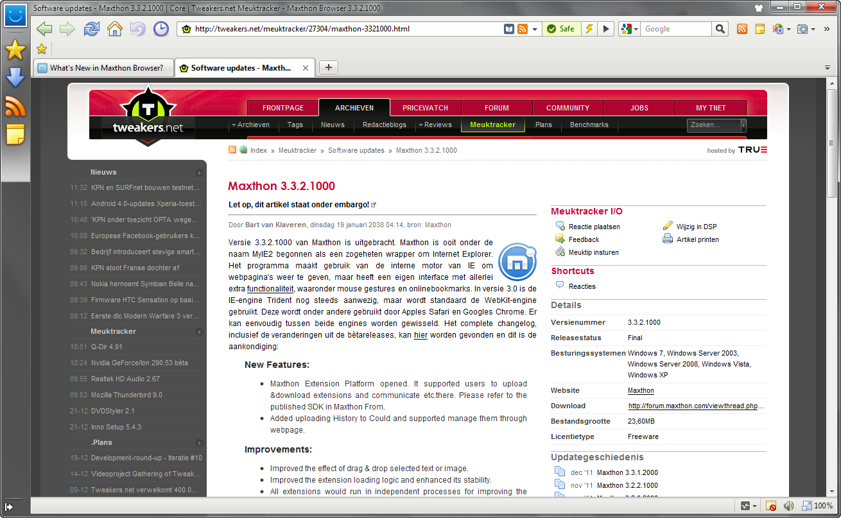Viewport: 841px width, 518px height.
Task: Open the address bar dropdown arrow
Action: click(535, 29)
